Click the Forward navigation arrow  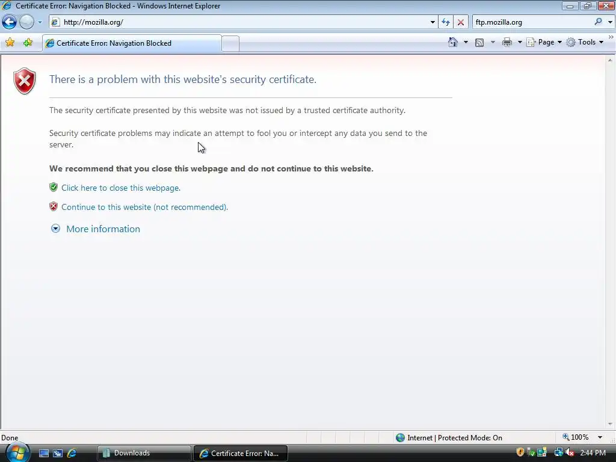pos(26,22)
